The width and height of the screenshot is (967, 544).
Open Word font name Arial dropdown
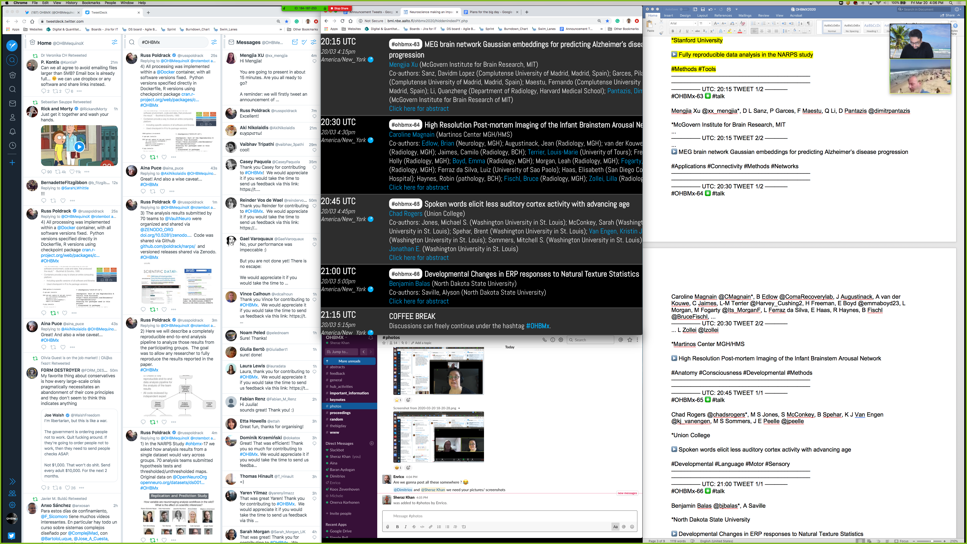(x=695, y=24)
